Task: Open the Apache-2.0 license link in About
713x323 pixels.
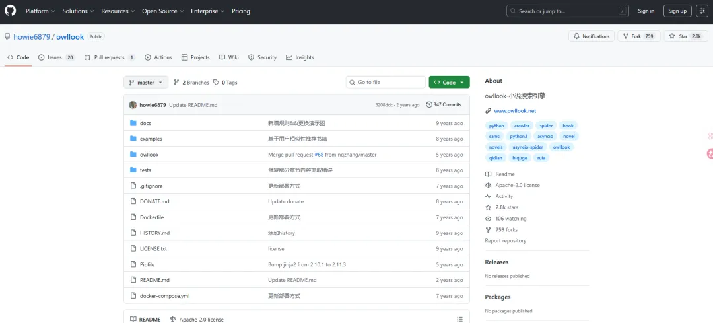Action: pyautogui.click(x=512, y=185)
